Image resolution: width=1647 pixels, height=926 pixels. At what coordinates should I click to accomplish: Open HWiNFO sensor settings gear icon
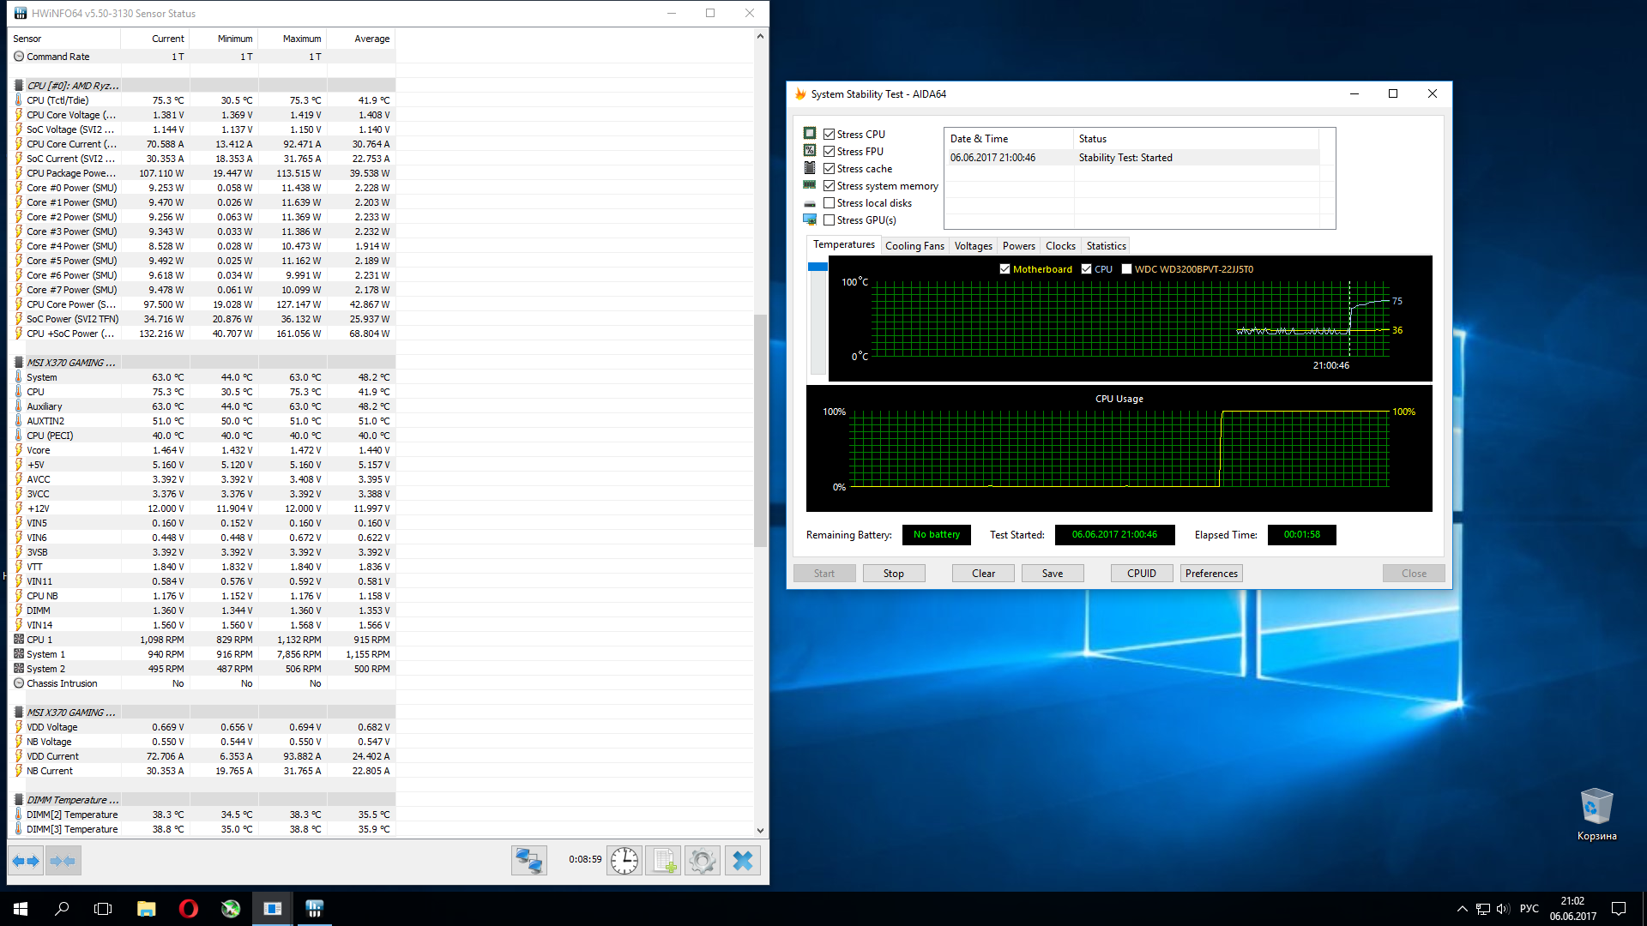(703, 861)
